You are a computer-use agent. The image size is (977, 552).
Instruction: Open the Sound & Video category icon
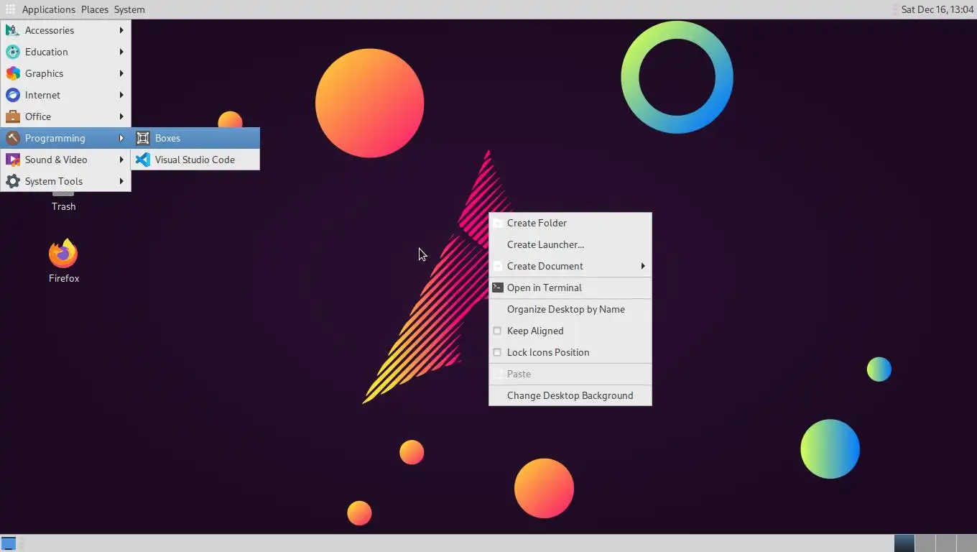click(12, 160)
